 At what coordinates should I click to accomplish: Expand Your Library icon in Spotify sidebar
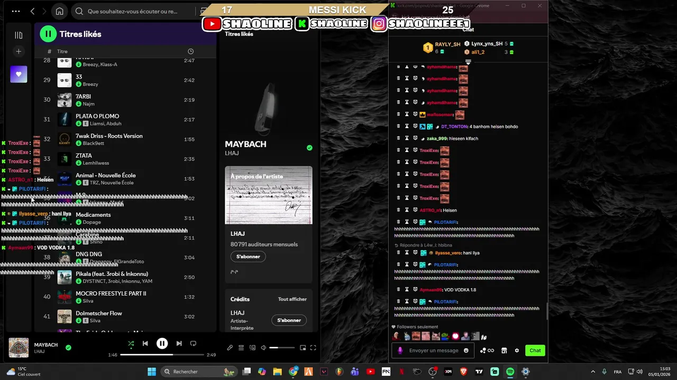[19, 35]
